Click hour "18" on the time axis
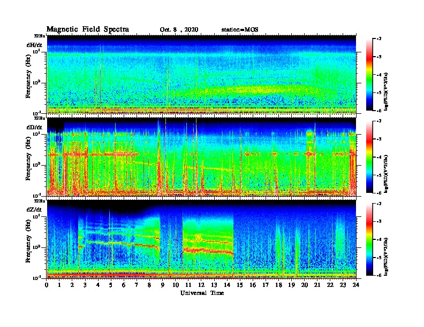 (279, 285)
